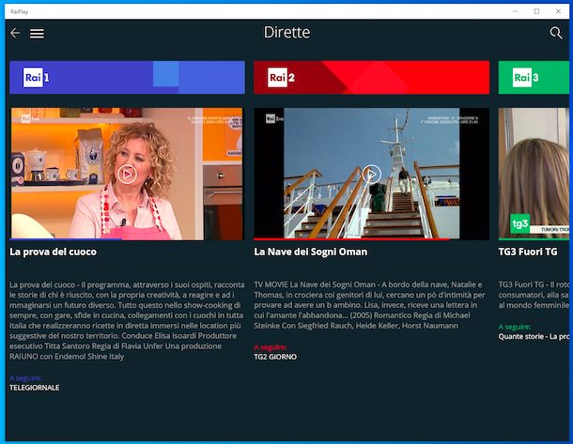Play La Nave dei Sogni Oman stream

pyautogui.click(x=371, y=175)
